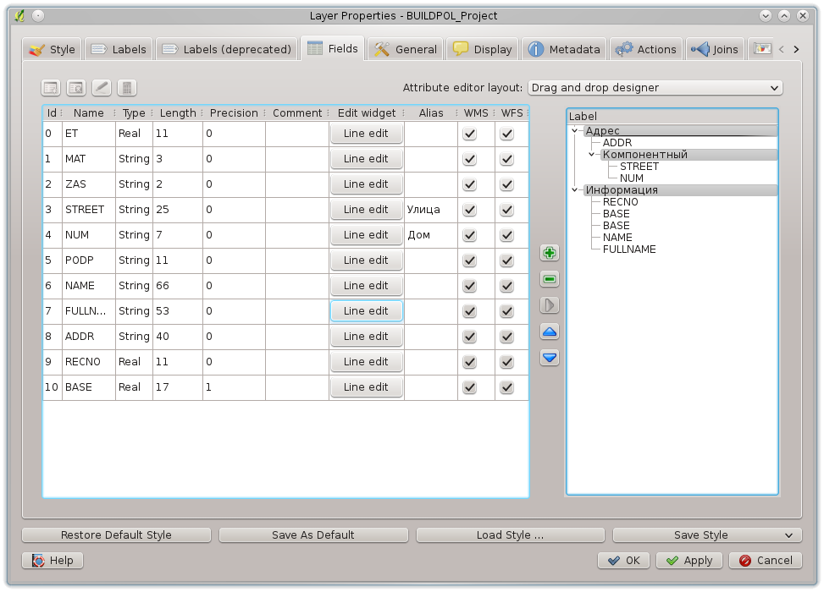Uncheck WMS checkbox for the ET field

pos(469,134)
